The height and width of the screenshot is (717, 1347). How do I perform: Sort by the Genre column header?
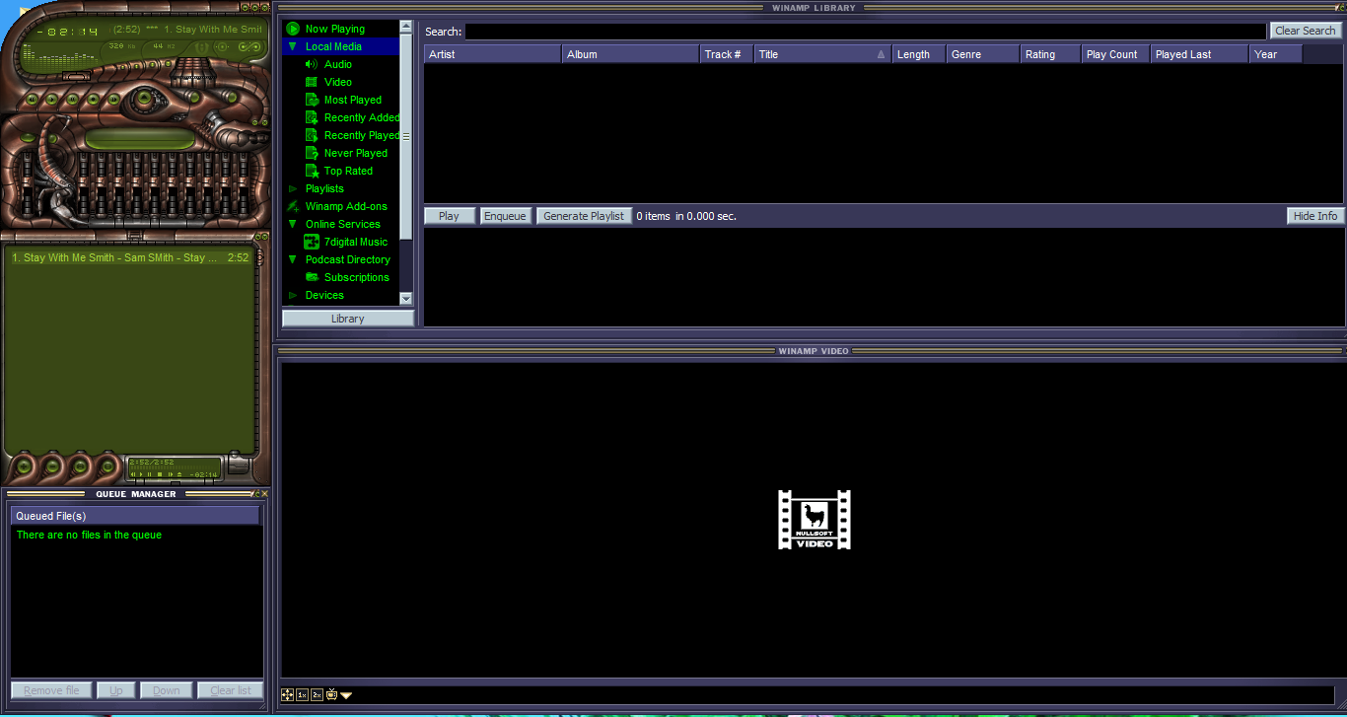983,54
